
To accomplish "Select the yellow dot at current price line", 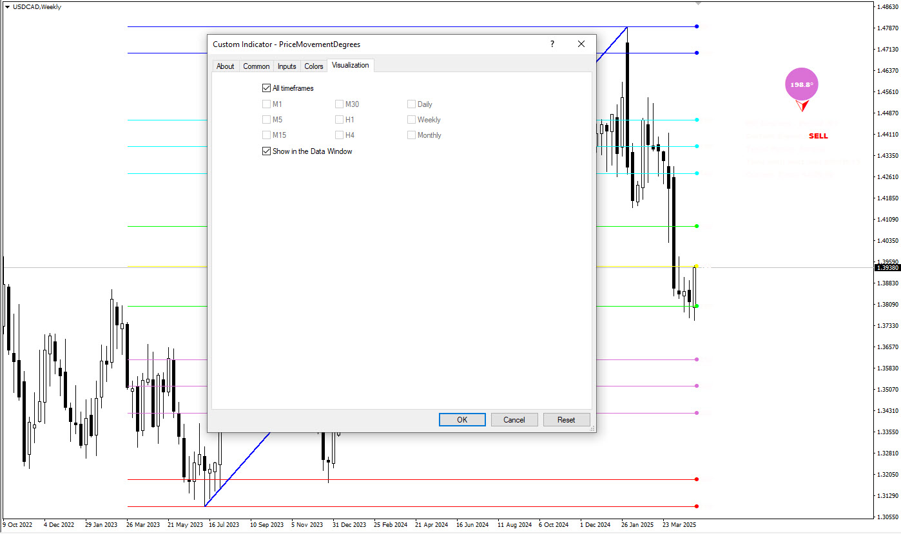I will pyautogui.click(x=697, y=266).
